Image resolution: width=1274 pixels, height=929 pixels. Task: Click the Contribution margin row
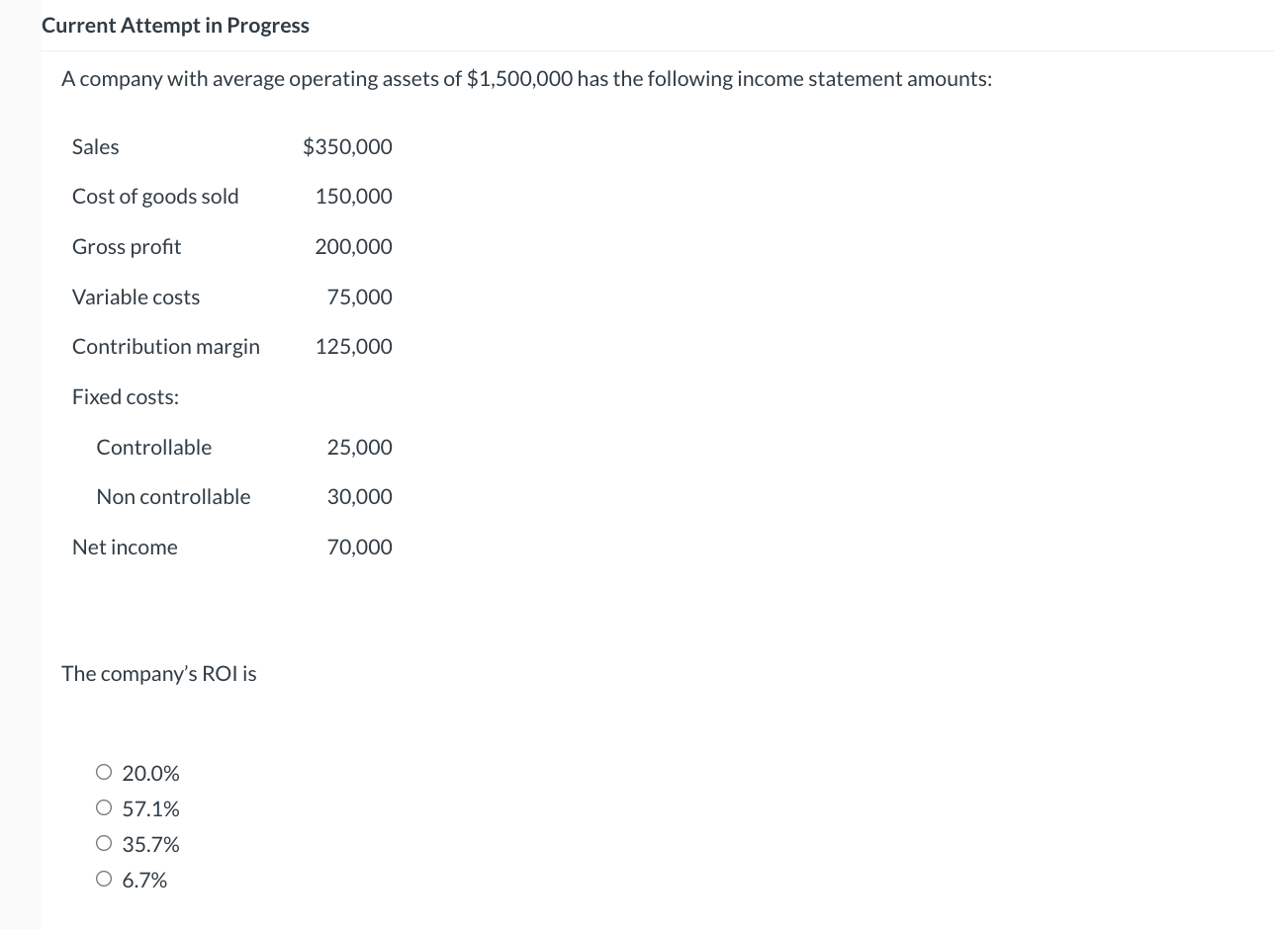click(x=165, y=346)
